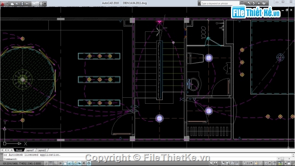Open the annotation scale 1:1 dropdown

249,163
